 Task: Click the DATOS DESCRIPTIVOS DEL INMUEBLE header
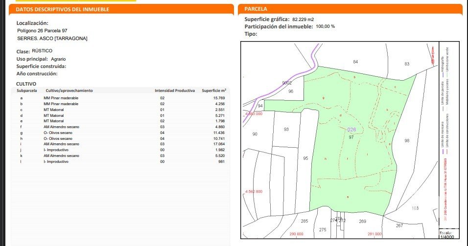[63, 9]
